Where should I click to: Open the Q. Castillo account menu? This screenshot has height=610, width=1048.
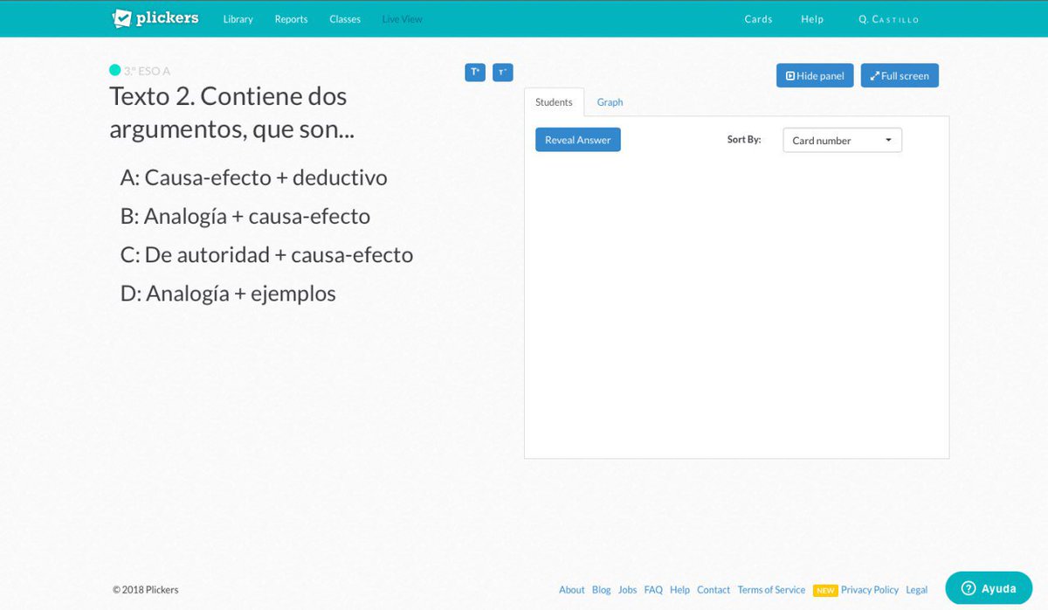click(888, 19)
